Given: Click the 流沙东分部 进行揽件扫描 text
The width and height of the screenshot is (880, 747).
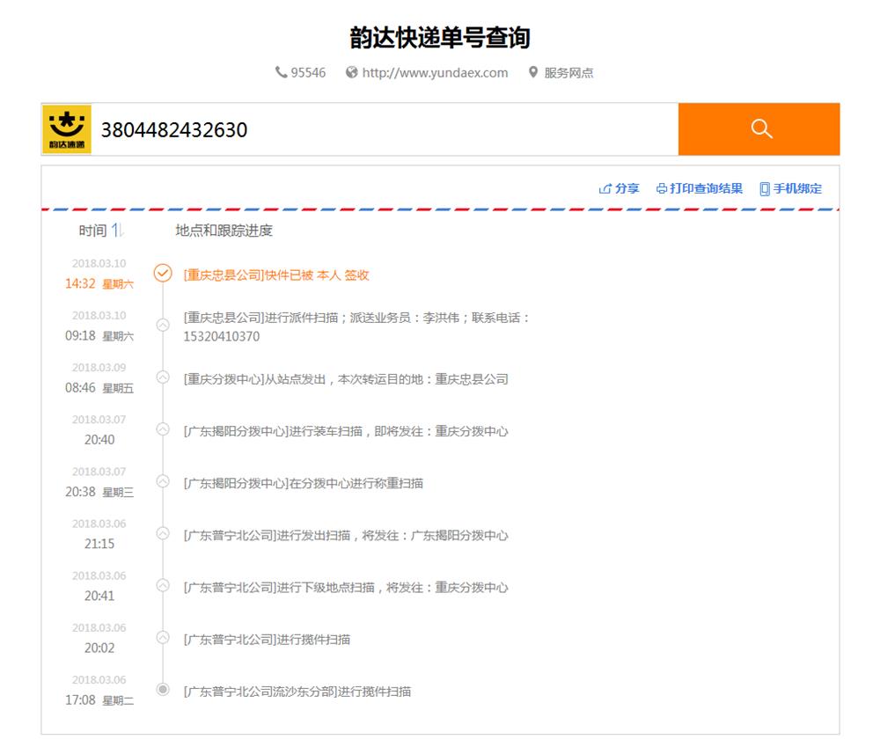Looking at the screenshot, I should pos(297,692).
